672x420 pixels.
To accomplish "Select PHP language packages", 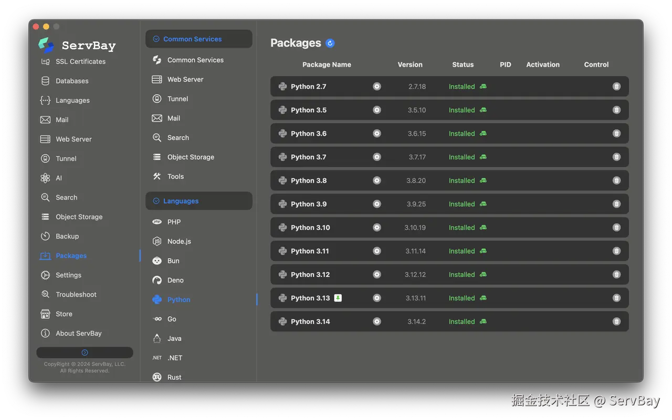I will click(174, 222).
